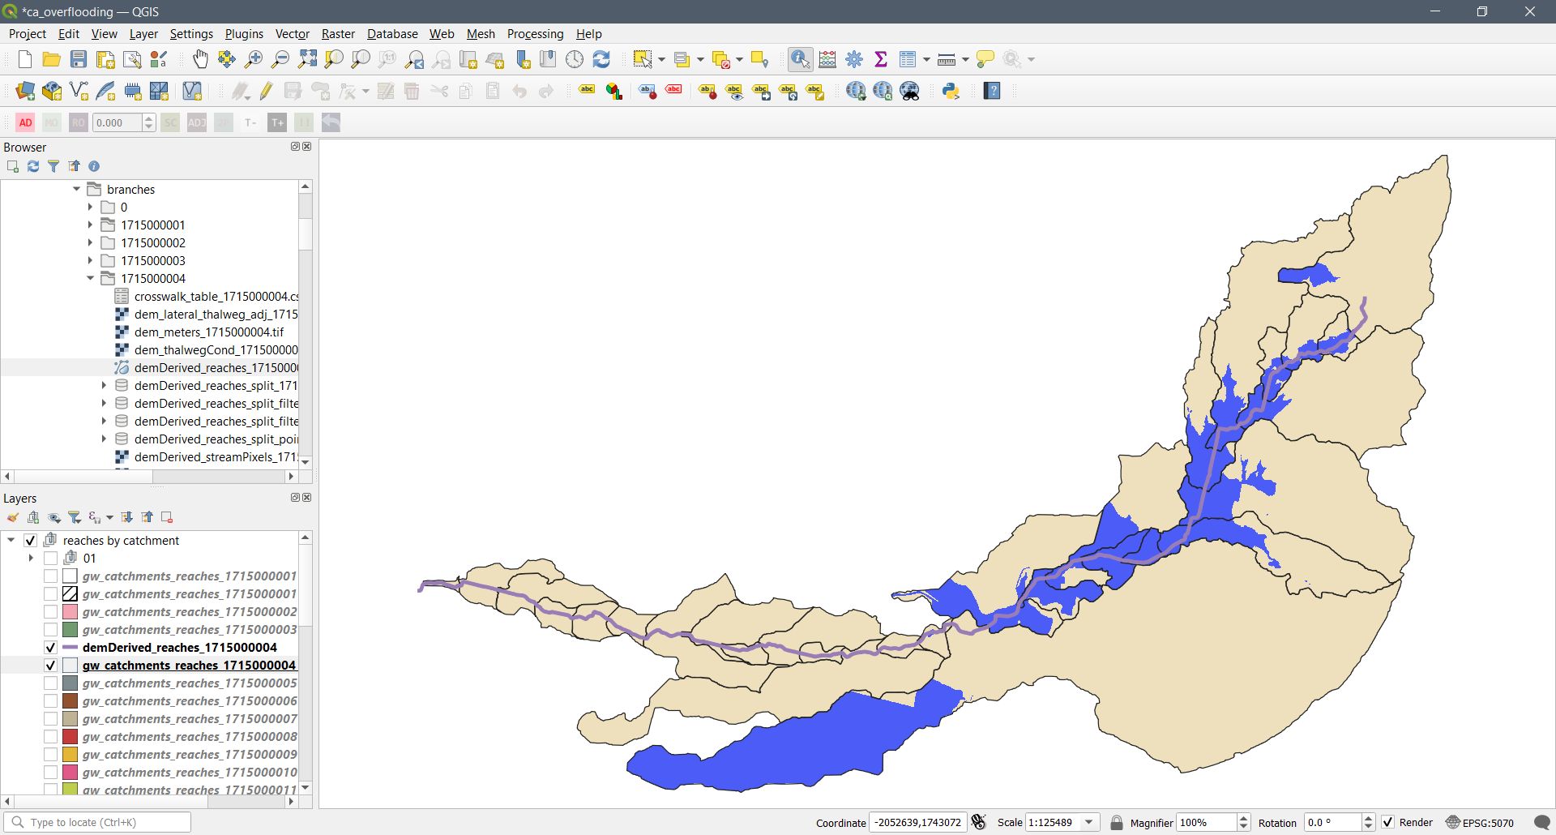This screenshot has height=835, width=1556.
Task: Activate the Zoom In tool
Action: (254, 59)
